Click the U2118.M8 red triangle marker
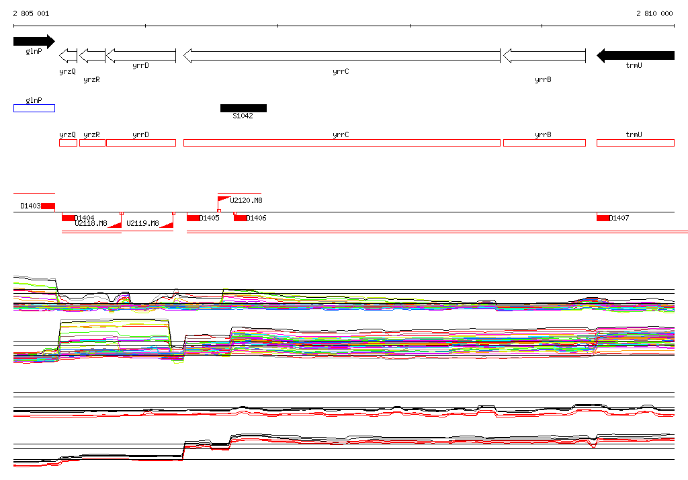 pos(116,225)
